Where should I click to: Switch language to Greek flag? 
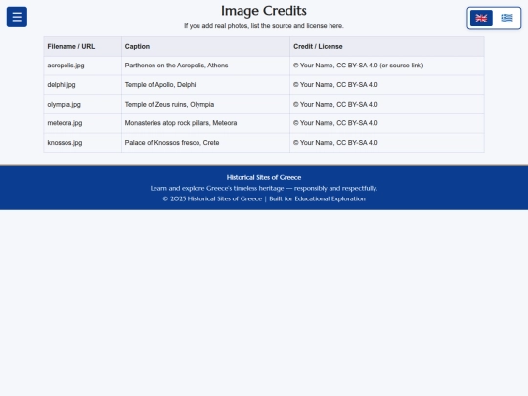[x=506, y=19]
